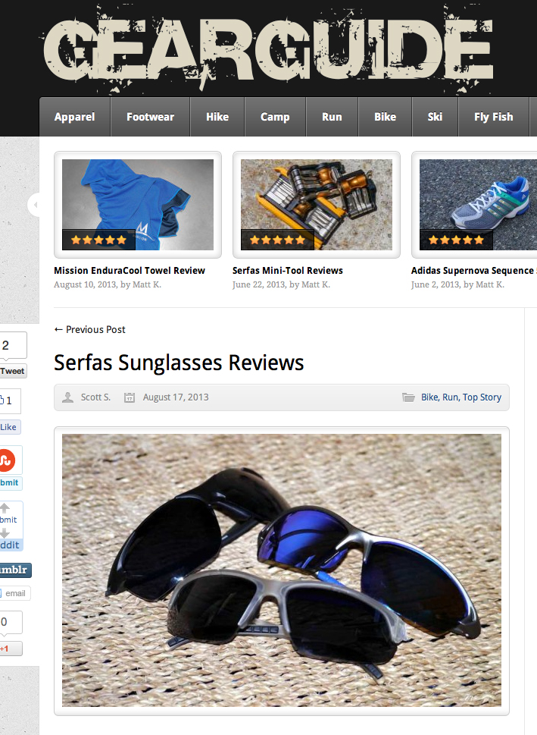The height and width of the screenshot is (735, 537).
Task: Click the author icon beside Scott S.
Action: click(x=68, y=397)
